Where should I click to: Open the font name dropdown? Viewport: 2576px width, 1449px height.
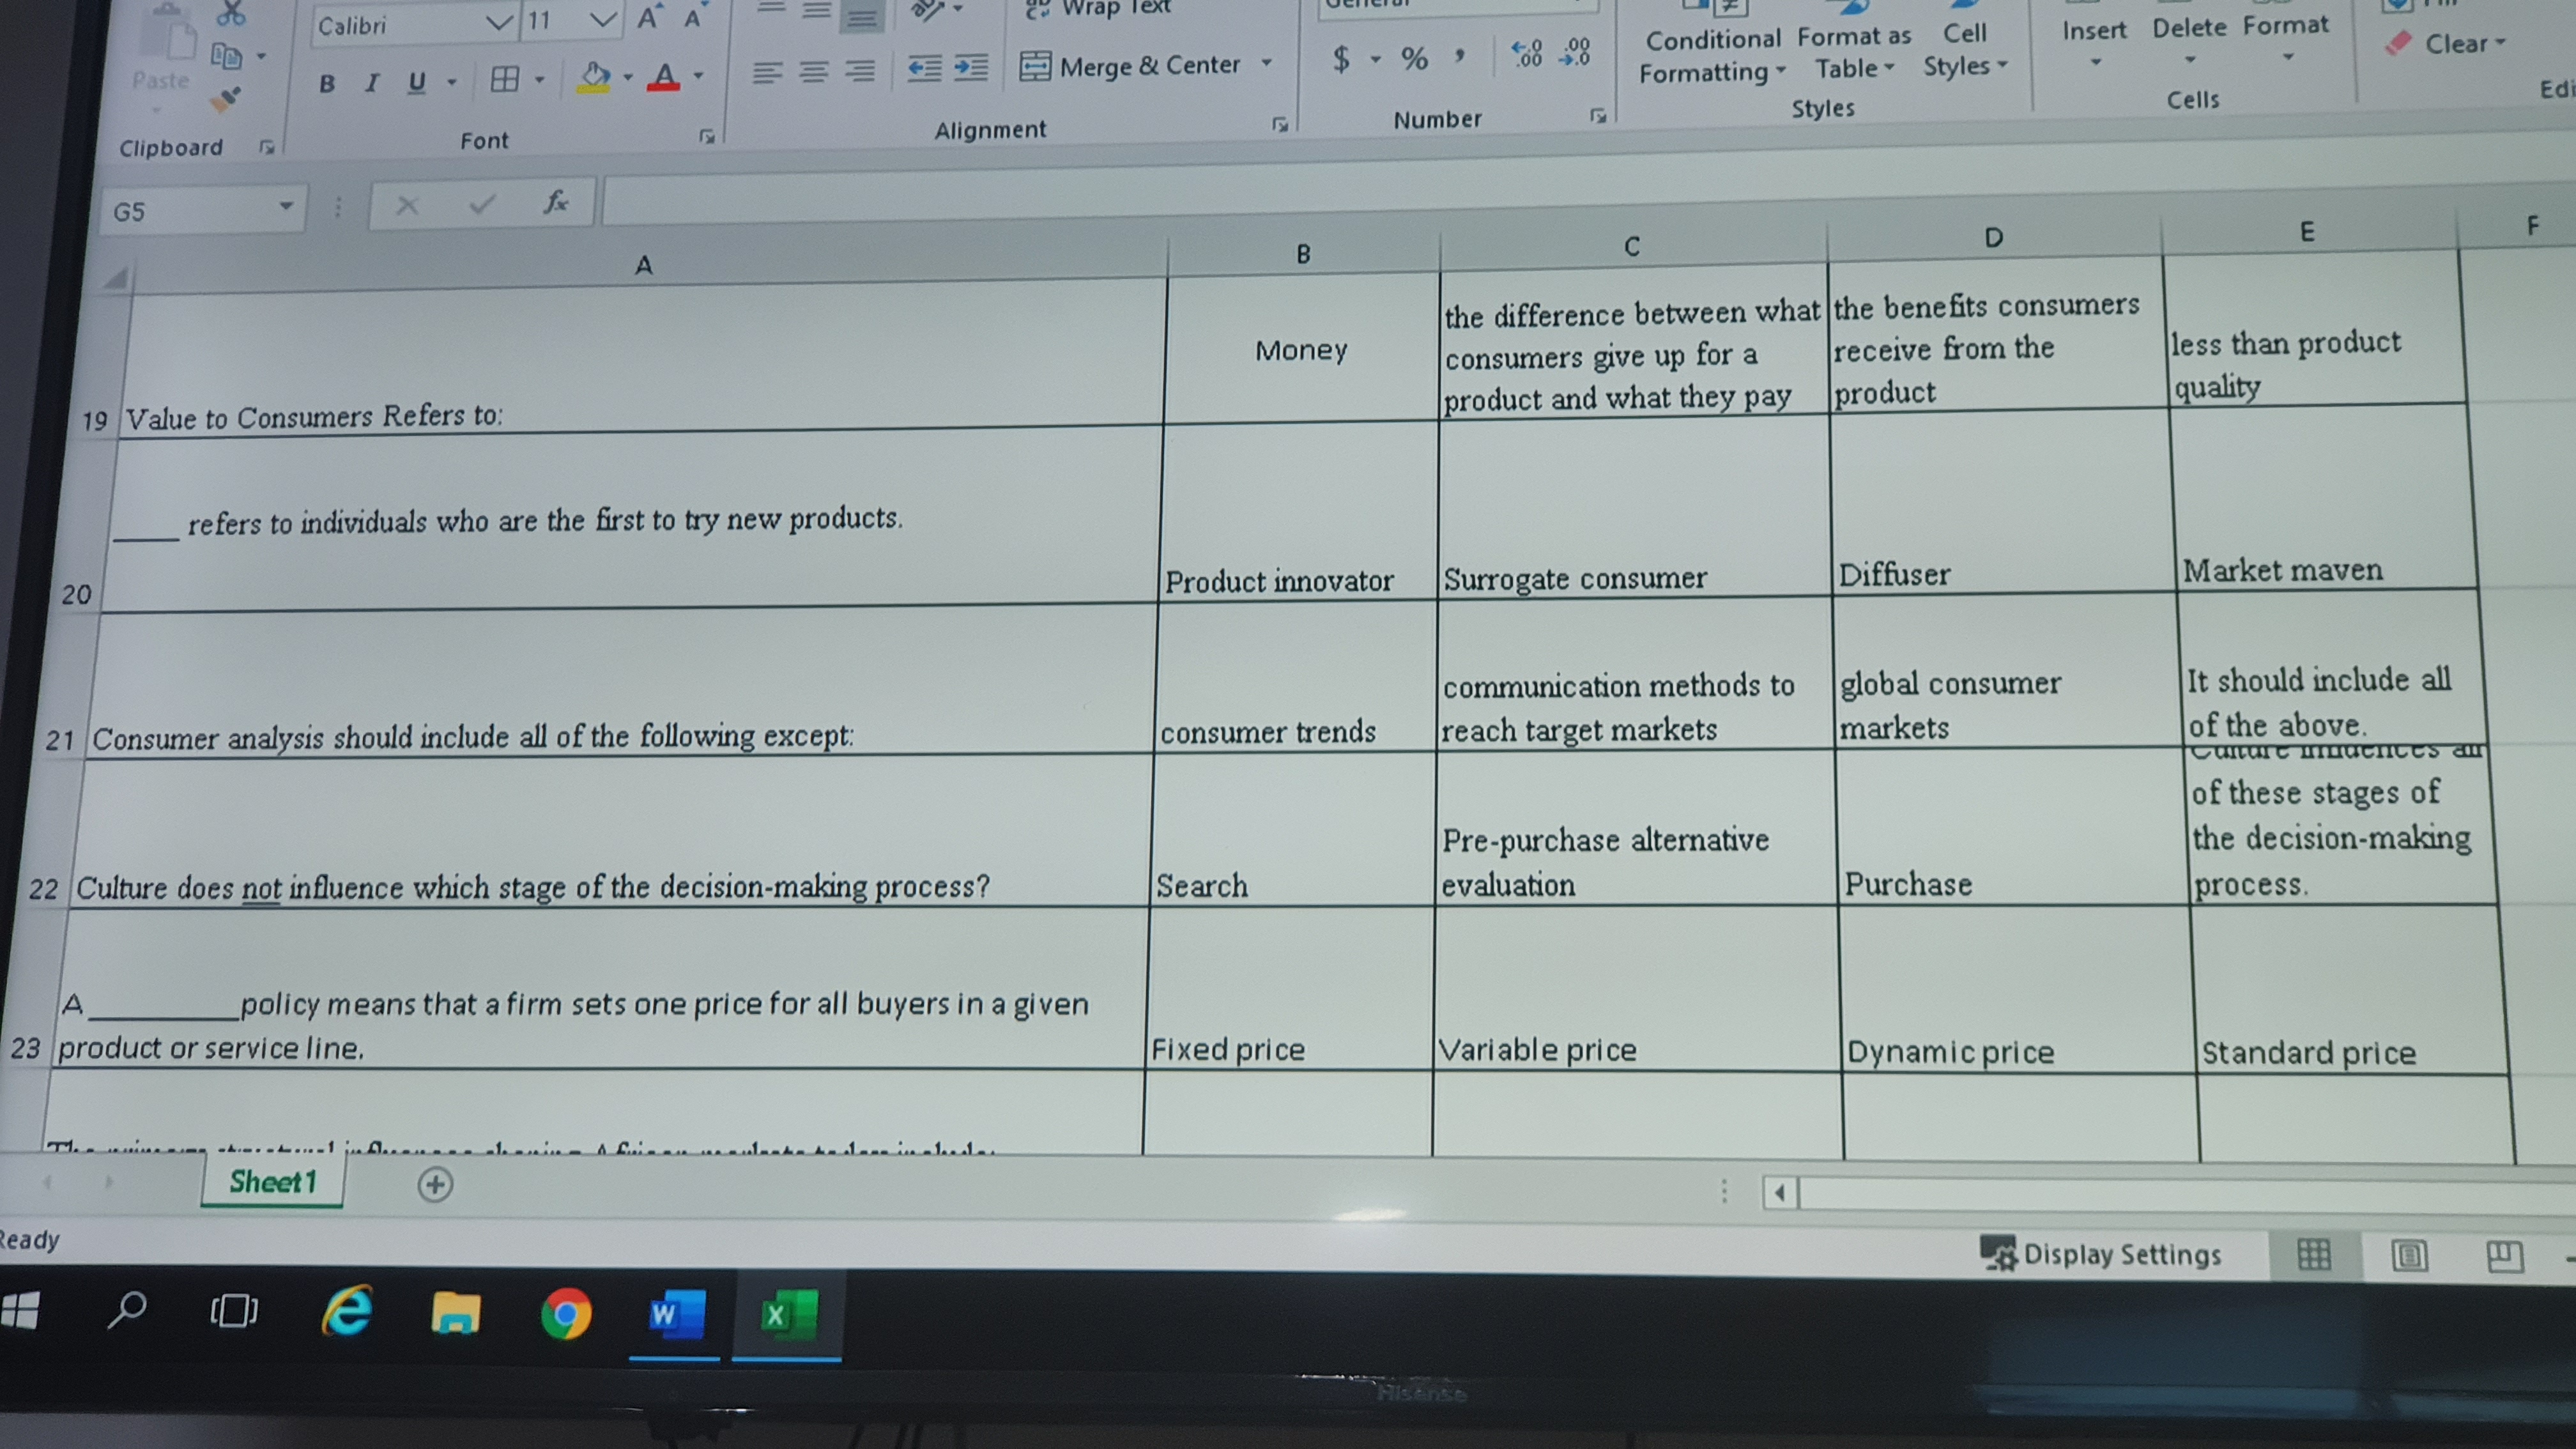498,23
